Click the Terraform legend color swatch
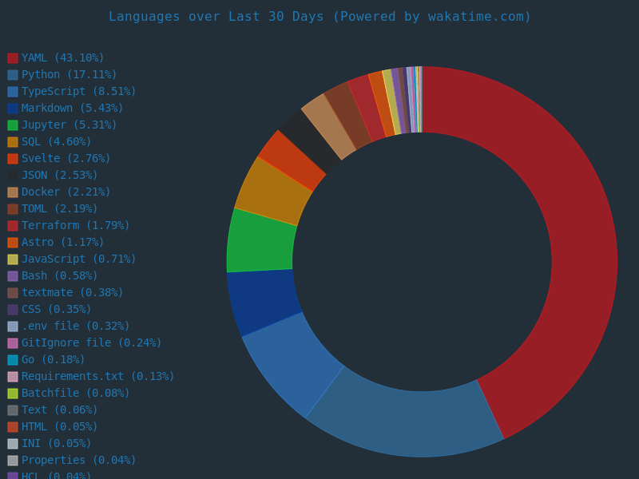The image size is (639, 479). [13, 225]
